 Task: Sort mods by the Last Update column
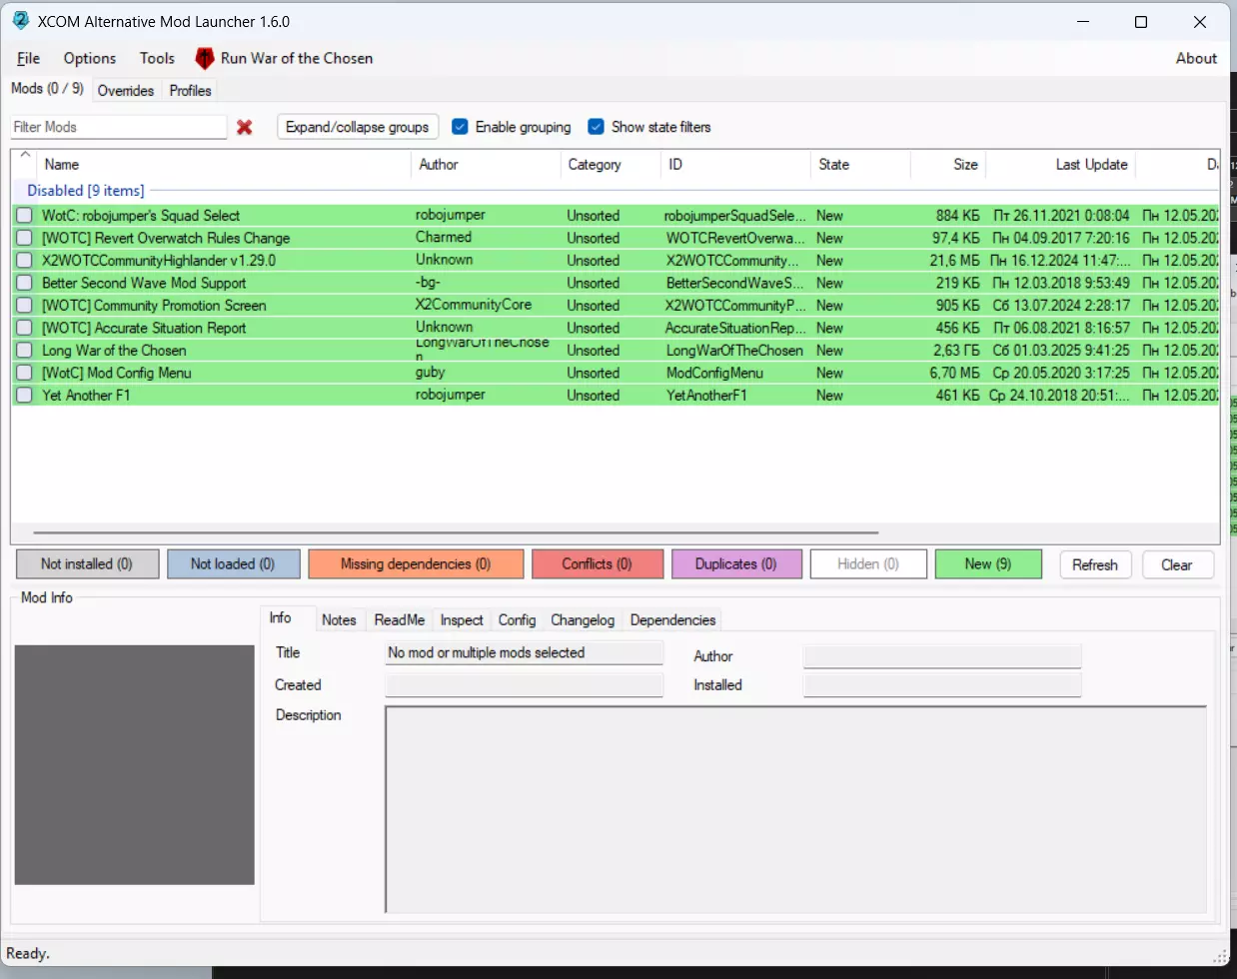[1090, 165]
